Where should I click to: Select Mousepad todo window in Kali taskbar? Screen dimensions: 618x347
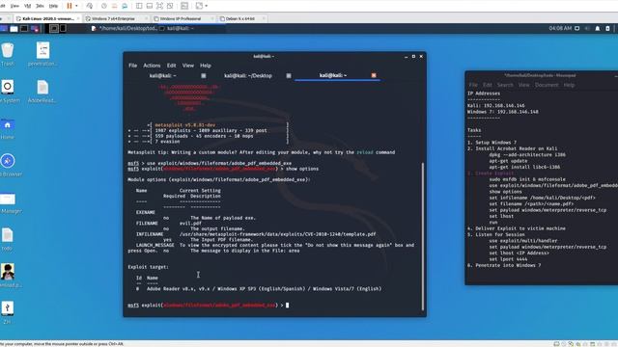coord(124,28)
